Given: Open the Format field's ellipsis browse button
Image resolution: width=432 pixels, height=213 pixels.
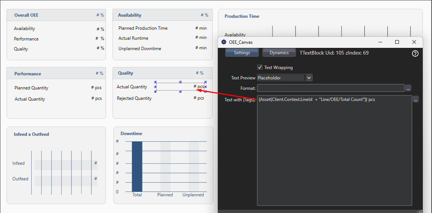Looking at the screenshot, I should coord(408,88).
